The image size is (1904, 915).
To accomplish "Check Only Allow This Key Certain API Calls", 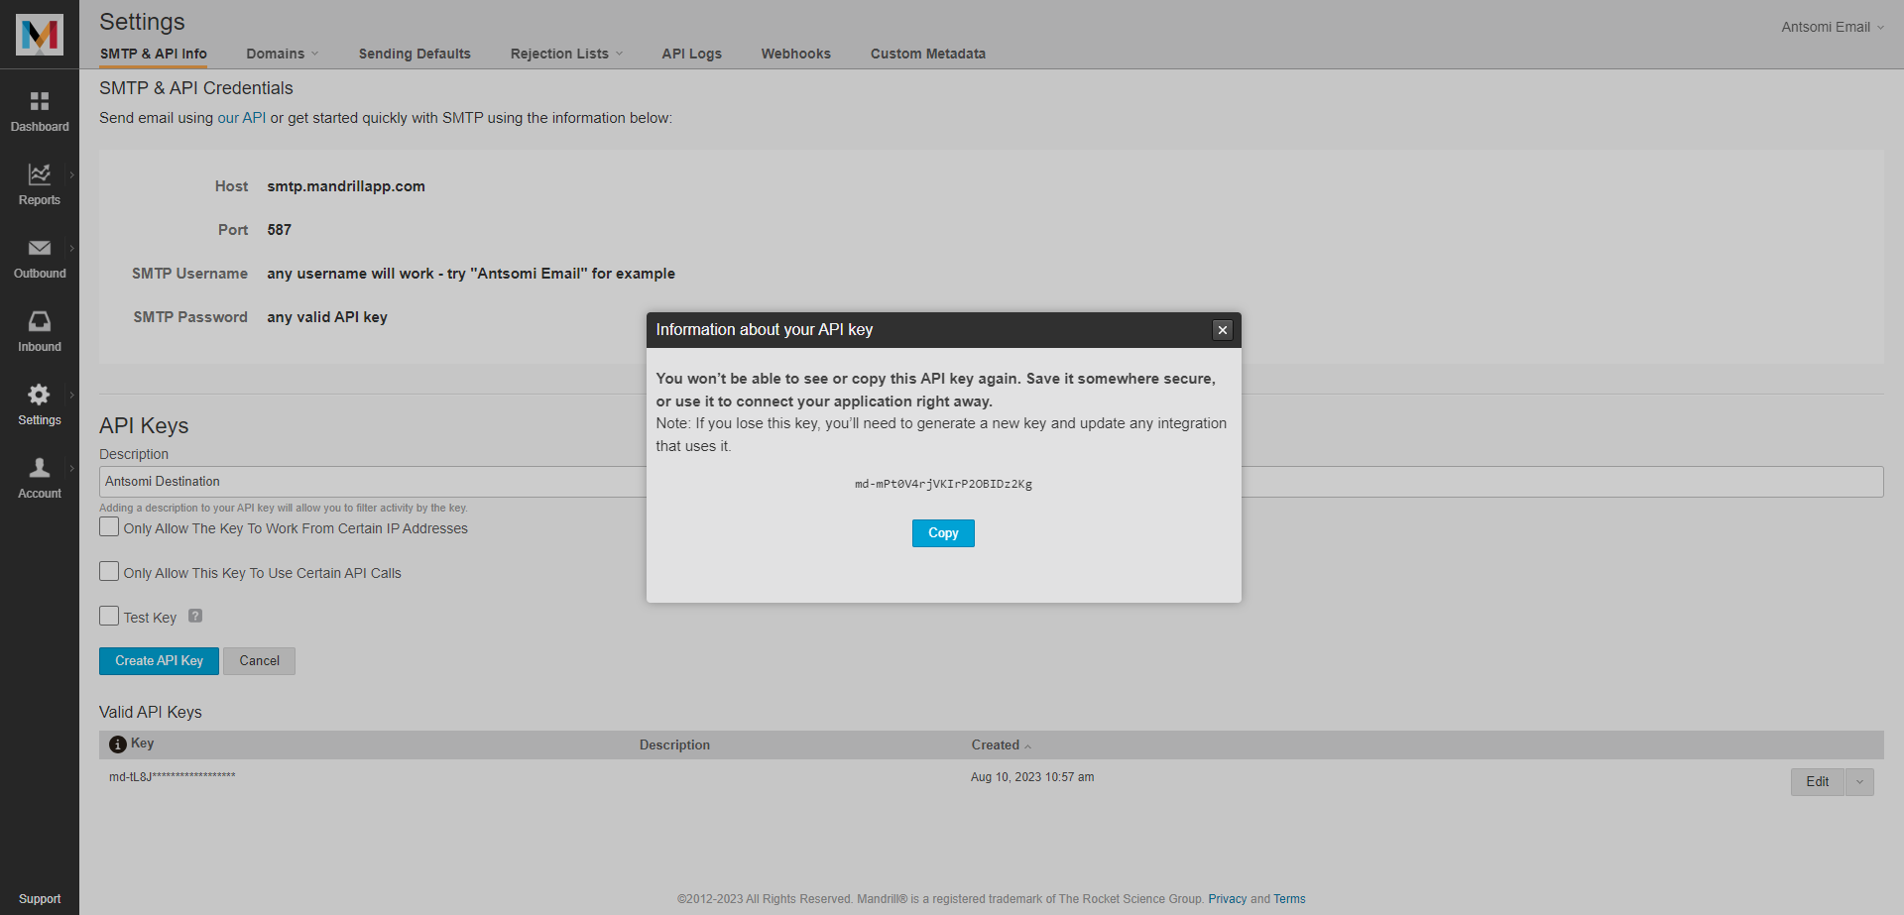I will click(x=109, y=571).
